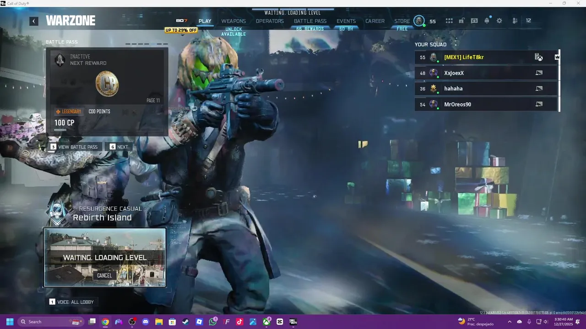Image resolution: width=586 pixels, height=329 pixels.
Task: Click the player level 55 in top bar
Action: coord(433,21)
